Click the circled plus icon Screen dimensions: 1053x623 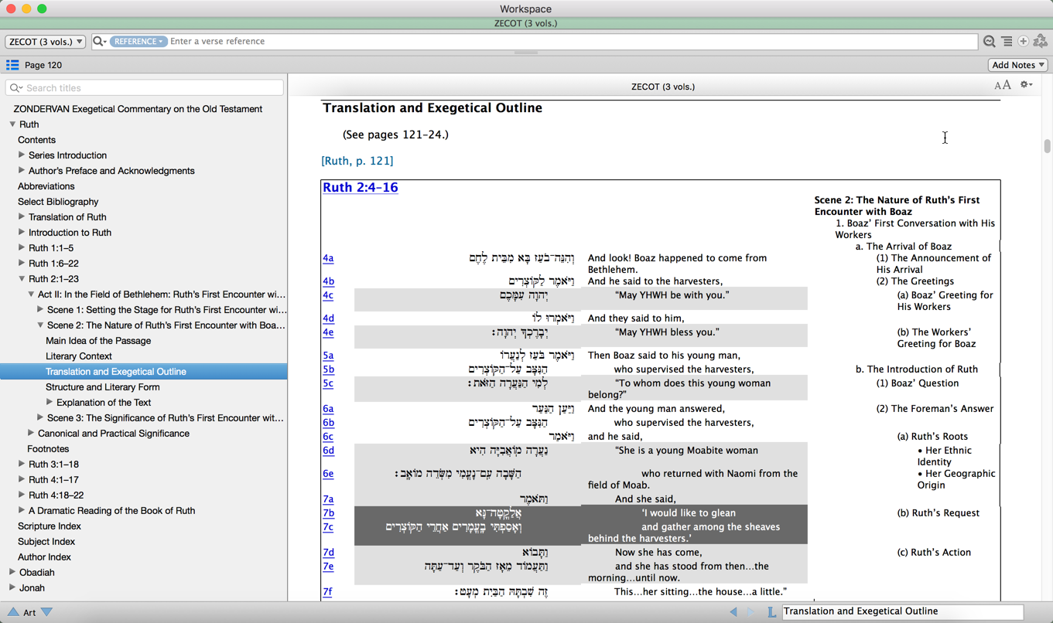coord(1023,42)
